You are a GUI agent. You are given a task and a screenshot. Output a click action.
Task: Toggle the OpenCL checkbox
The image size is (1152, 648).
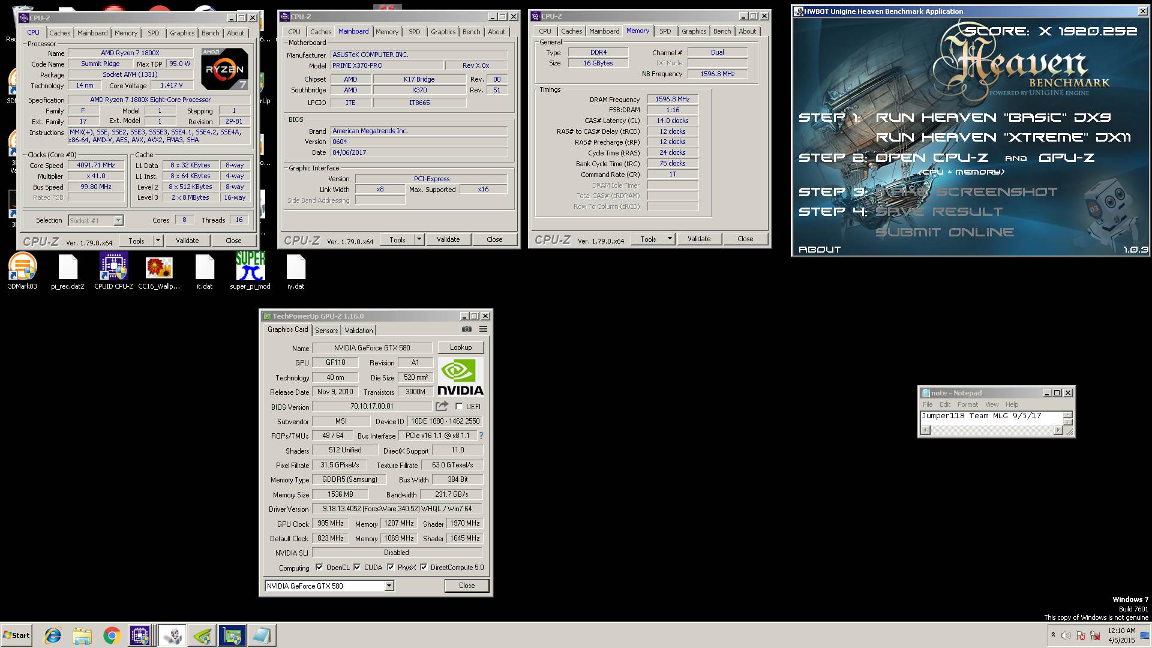click(319, 567)
